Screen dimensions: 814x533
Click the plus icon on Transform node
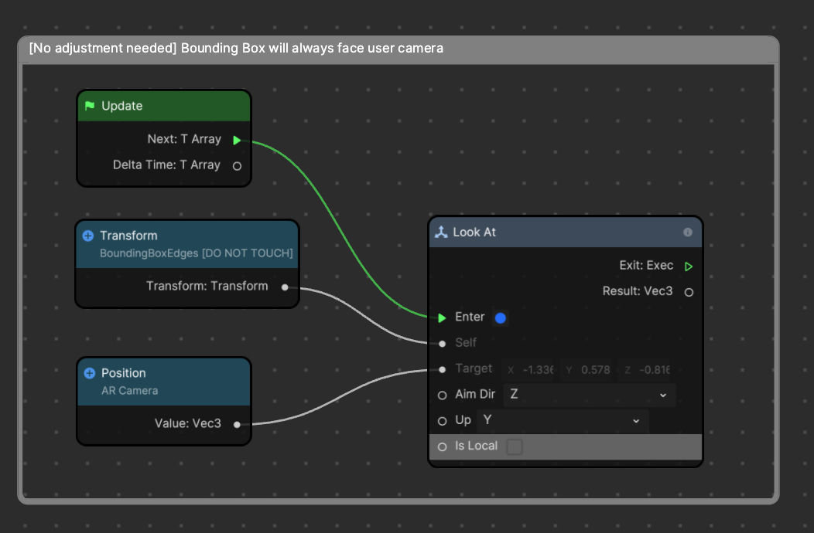(88, 236)
